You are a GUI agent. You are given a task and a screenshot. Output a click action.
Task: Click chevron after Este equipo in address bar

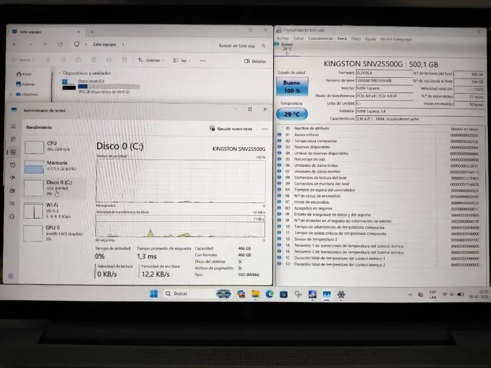coord(123,44)
